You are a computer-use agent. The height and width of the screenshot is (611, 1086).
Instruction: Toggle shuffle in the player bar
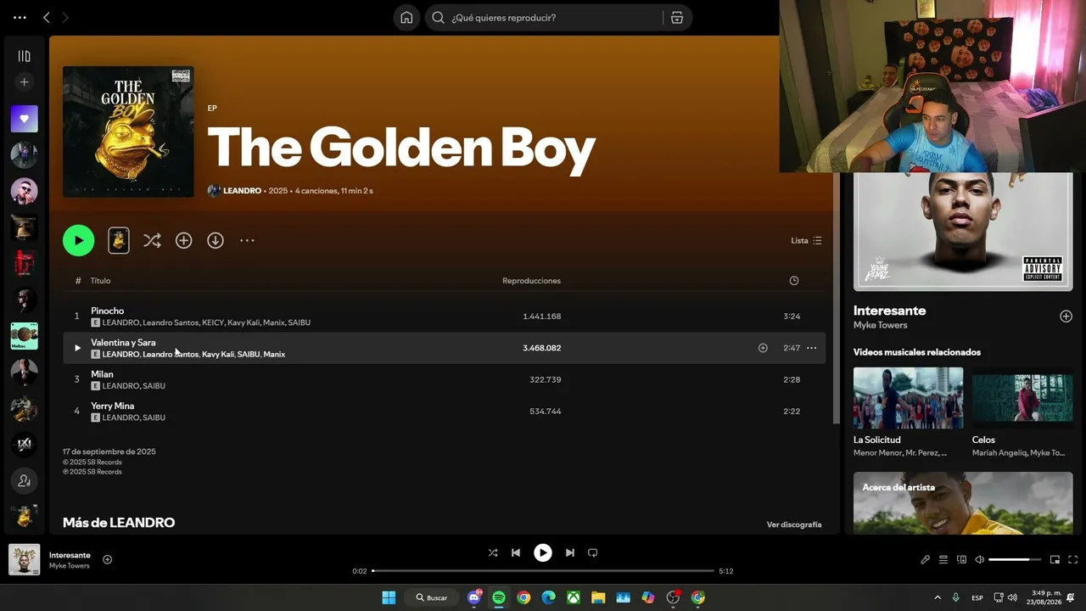493,552
